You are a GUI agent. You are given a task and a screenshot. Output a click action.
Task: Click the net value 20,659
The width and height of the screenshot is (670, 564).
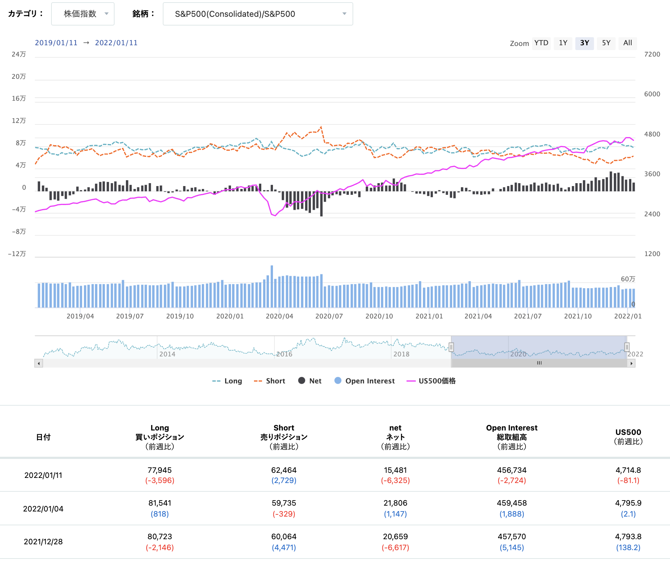coord(395,537)
